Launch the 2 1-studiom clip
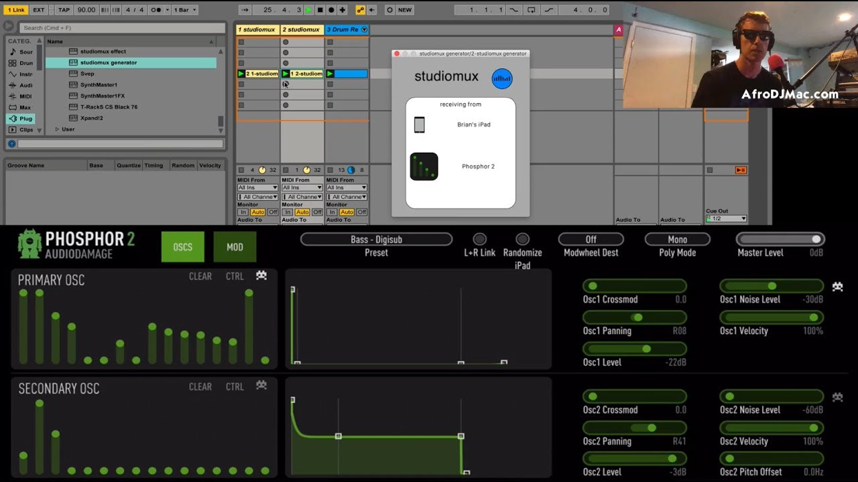This screenshot has width=858, height=482. click(241, 74)
